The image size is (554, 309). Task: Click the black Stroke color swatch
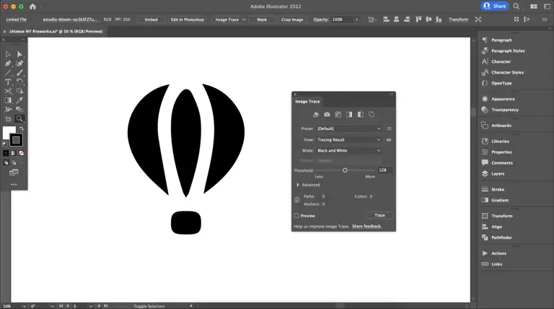click(x=16, y=140)
